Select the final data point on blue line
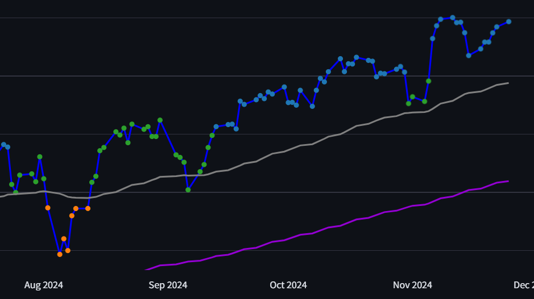Viewport: 534px width, 299px height. point(508,22)
